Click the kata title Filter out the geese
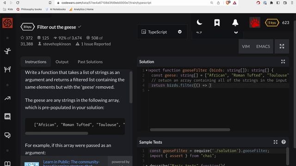 click(56, 27)
